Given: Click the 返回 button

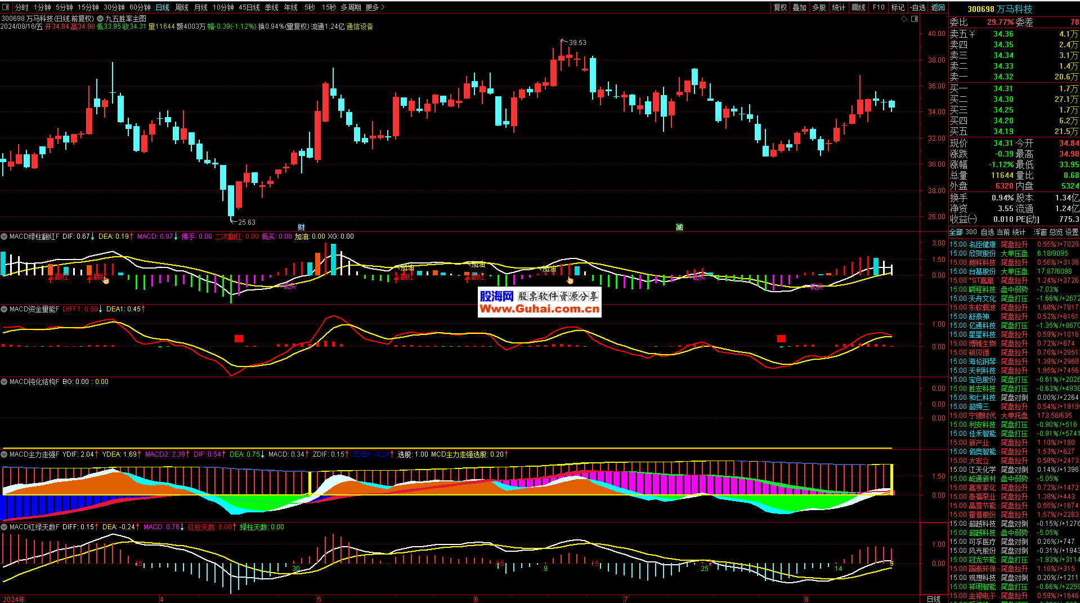Looking at the screenshot, I should click(x=938, y=7).
